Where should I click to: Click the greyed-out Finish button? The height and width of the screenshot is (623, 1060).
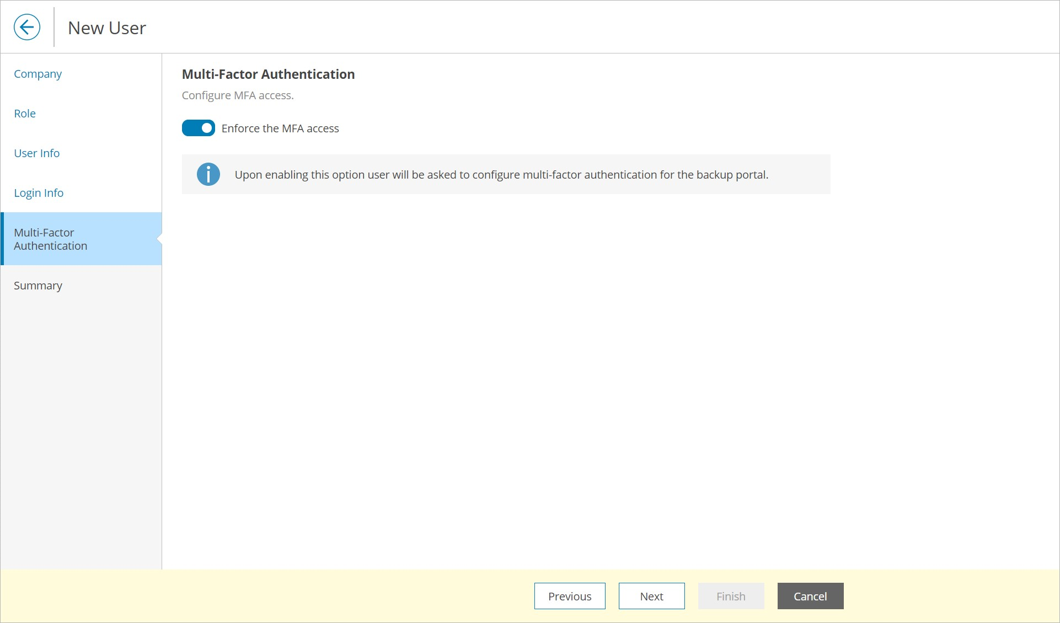pos(730,596)
